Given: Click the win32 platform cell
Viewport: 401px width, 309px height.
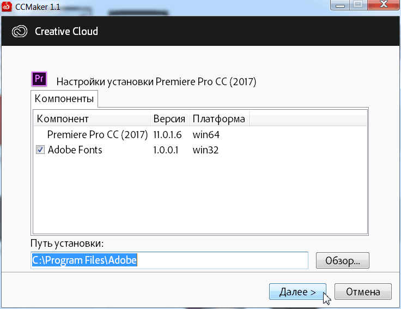Looking at the screenshot, I should [x=205, y=150].
